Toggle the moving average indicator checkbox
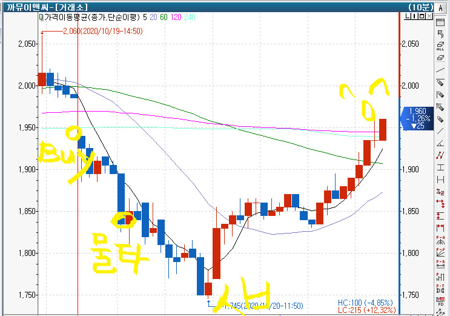The height and width of the screenshot is (316, 450). point(41,18)
